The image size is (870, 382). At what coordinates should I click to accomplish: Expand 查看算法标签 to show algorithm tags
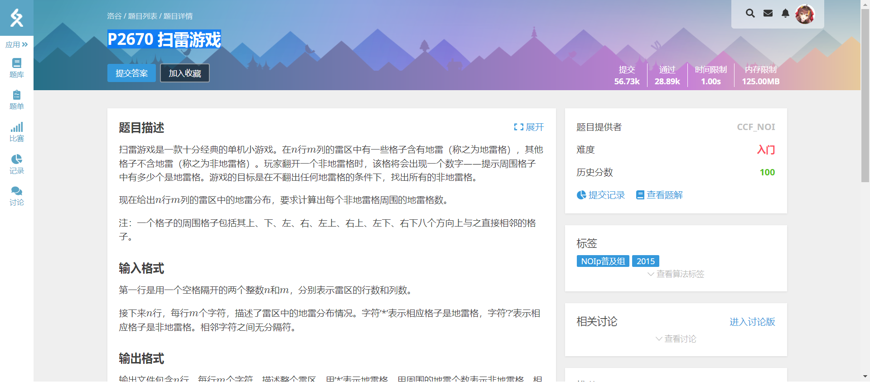676,274
